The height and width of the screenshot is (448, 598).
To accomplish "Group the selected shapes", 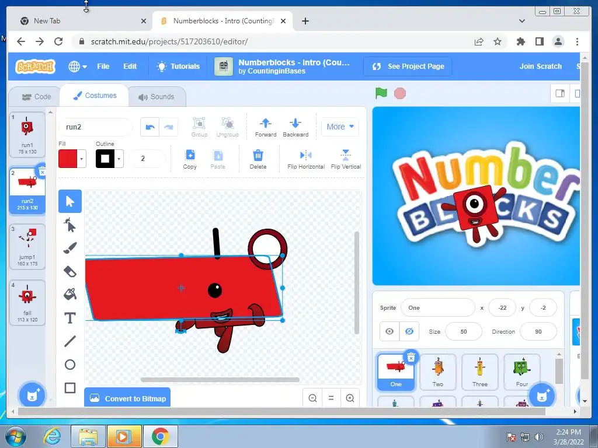I will pos(199,127).
